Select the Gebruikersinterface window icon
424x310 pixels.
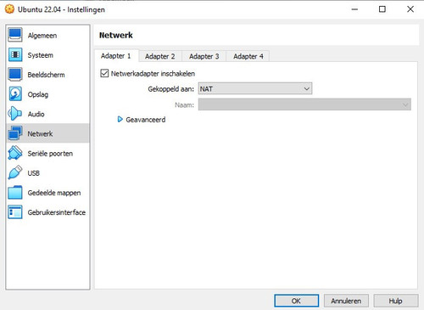(x=15, y=212)
